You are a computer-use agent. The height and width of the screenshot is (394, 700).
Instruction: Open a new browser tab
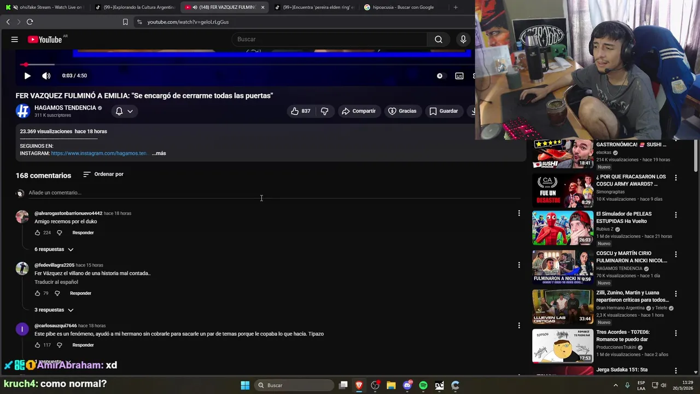456,7
